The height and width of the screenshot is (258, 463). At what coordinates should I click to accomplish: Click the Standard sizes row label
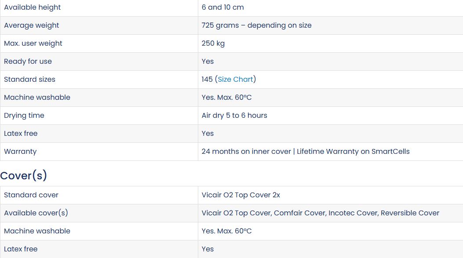tap(29, 80)
